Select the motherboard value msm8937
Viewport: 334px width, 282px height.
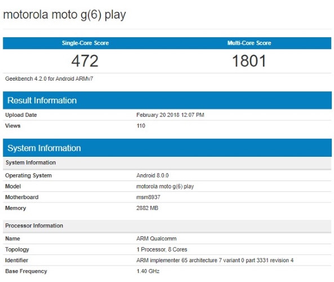[148, 197]
